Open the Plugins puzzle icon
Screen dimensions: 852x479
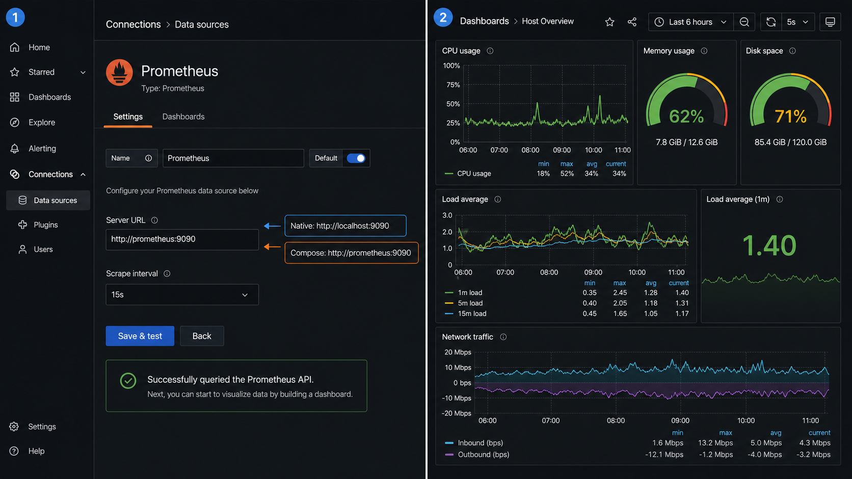22,224
